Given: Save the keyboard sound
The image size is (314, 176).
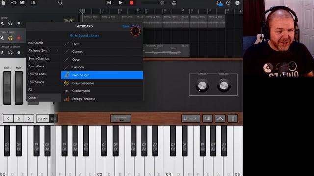Looking at the screenshot, I should click(126, 26).
